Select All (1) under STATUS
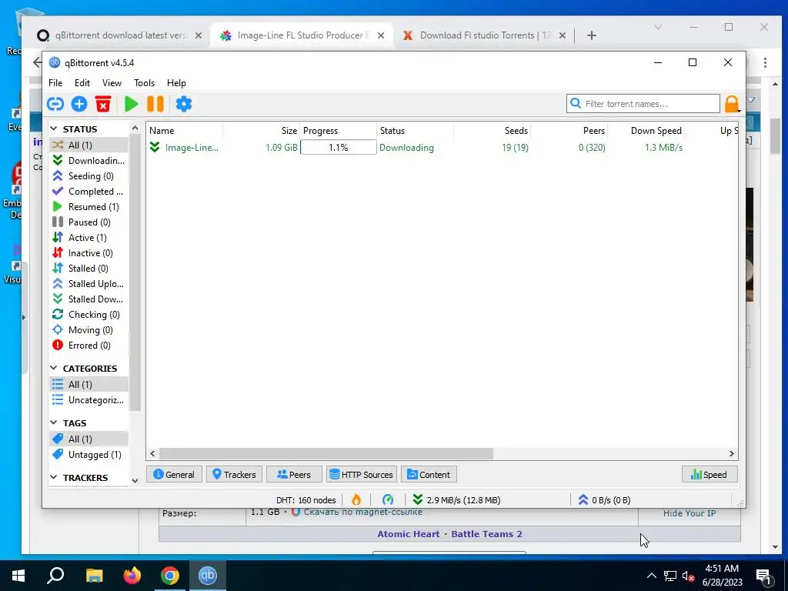Screen dimensions: 788x591 [x=88, y=145]
